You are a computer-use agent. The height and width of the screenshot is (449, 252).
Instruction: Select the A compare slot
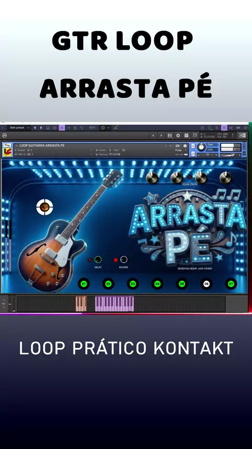[x=62, y=128]
